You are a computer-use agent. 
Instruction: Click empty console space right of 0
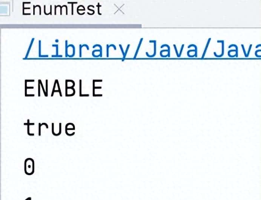(x=151, y=167)
